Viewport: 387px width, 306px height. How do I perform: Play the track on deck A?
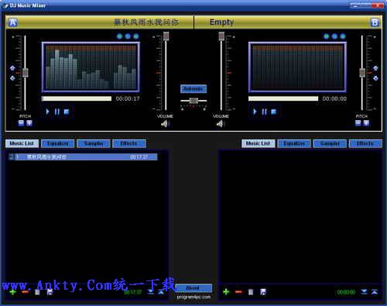[x=47, y=112]
